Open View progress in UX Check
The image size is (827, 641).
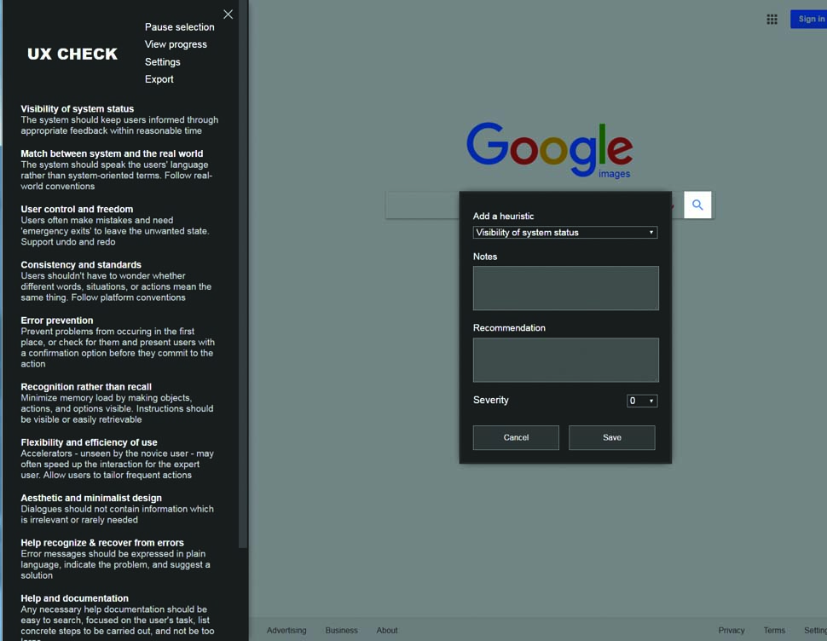pyautogui.click(x=176, y=44)
